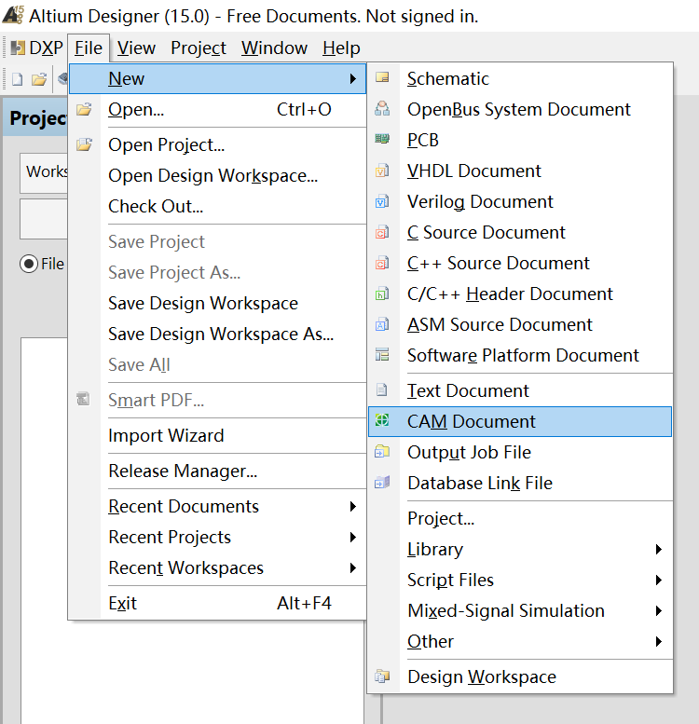
Task: Click the OpenBus System Document icon
Action: click(x=382, y=109)
